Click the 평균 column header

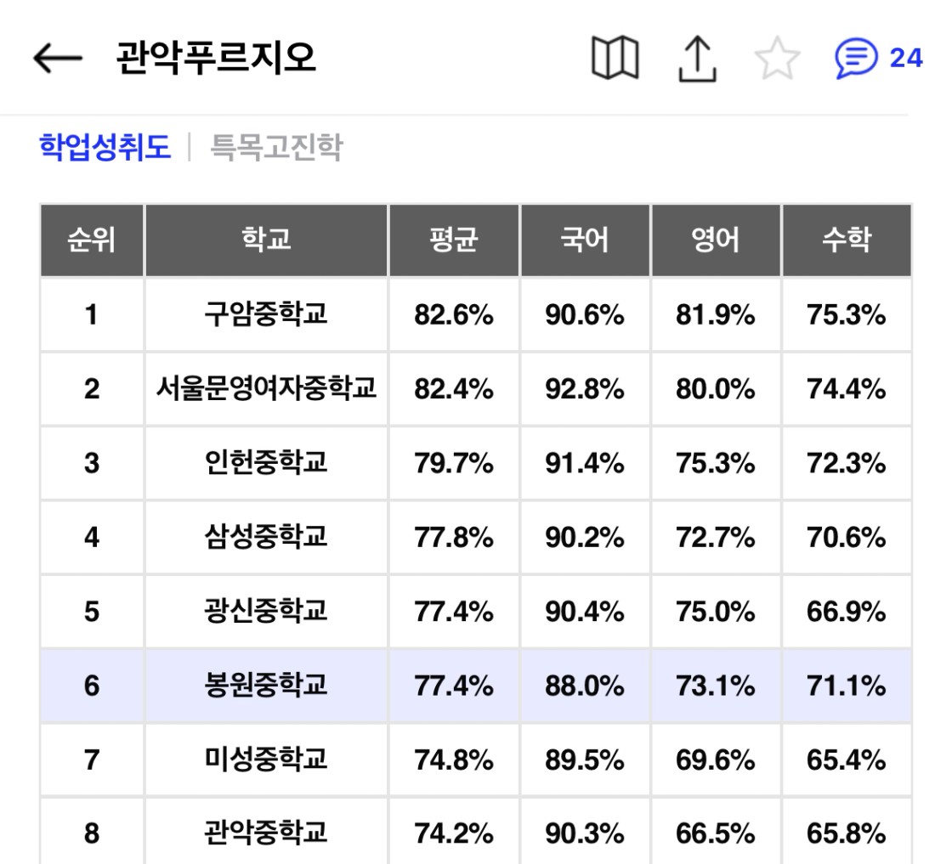(454, 240)
